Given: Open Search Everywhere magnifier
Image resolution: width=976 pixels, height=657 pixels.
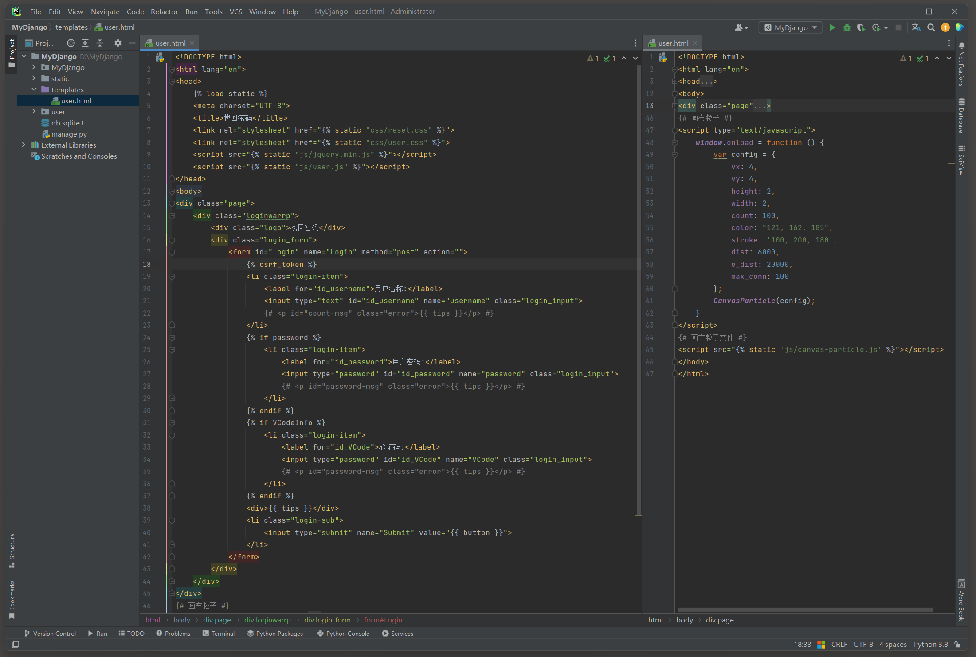Looking at the screenshot, I should [x=931, y=27].
